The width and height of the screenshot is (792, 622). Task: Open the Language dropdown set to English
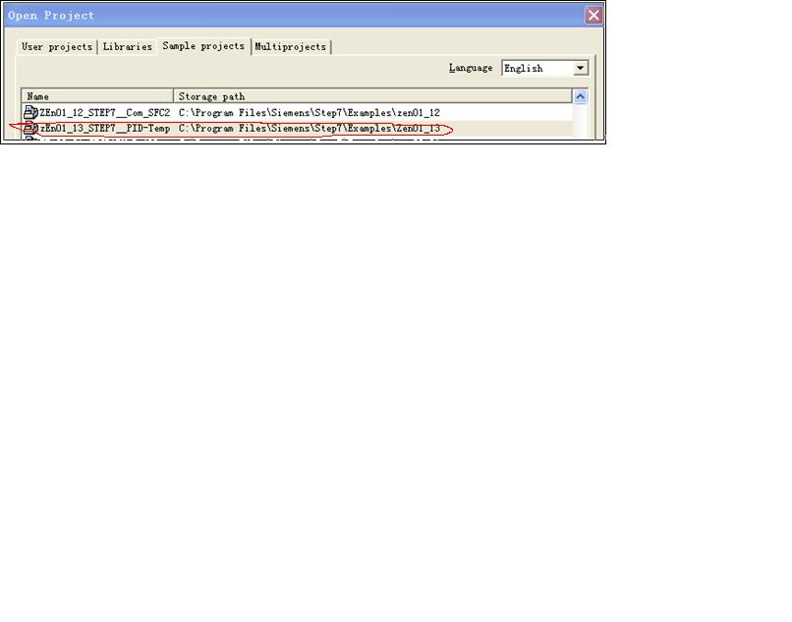(545, 68)
